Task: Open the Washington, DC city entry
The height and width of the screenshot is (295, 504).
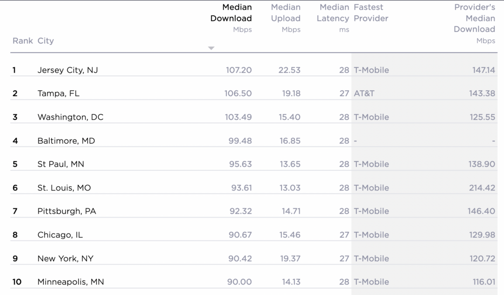Action: 70,117
